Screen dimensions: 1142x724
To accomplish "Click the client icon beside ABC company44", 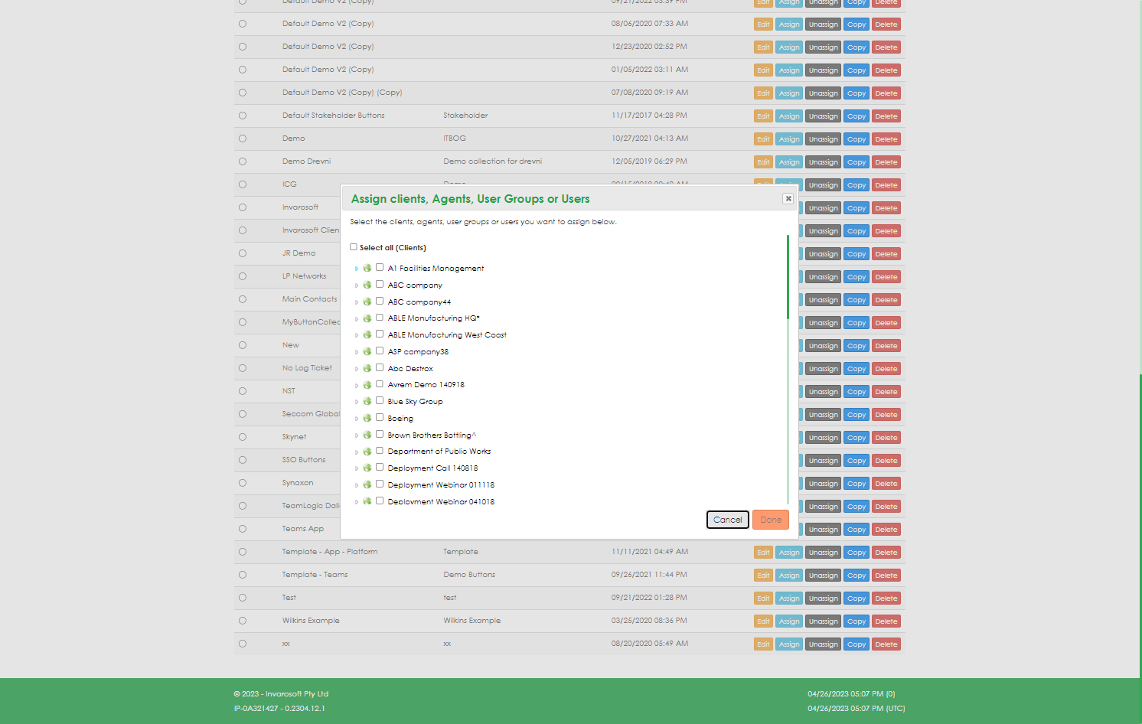I will click(x=367, y=302).
